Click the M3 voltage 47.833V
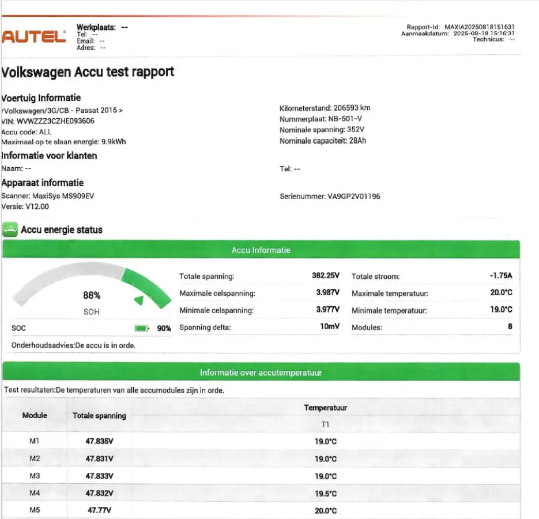 tap(99, 476)
